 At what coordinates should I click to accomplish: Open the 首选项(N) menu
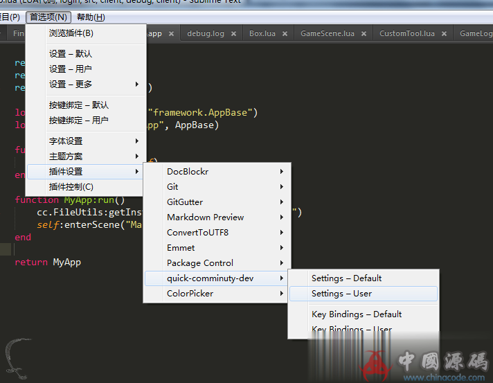pyautogui.click(x=48, y=17)
